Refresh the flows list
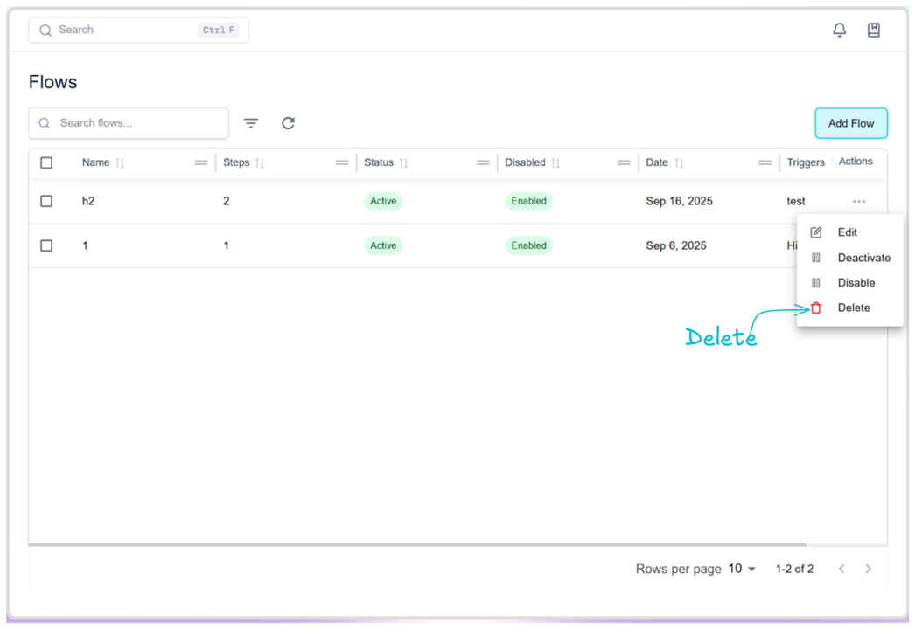 pyautogui.click(x=288, y=123)
